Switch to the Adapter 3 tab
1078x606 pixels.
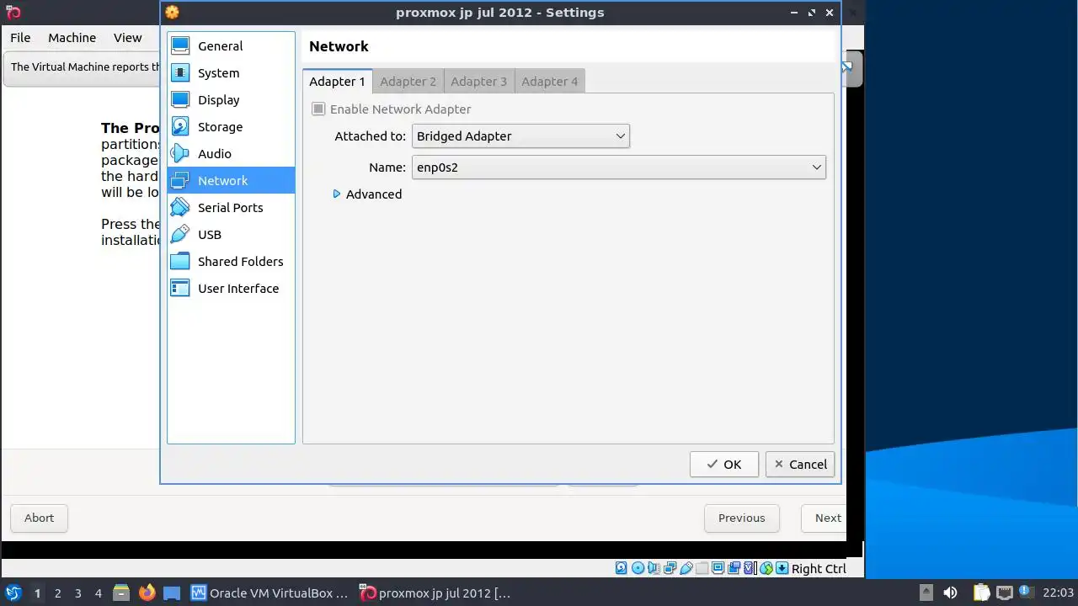pyautogui.click(x=479, y=82)
